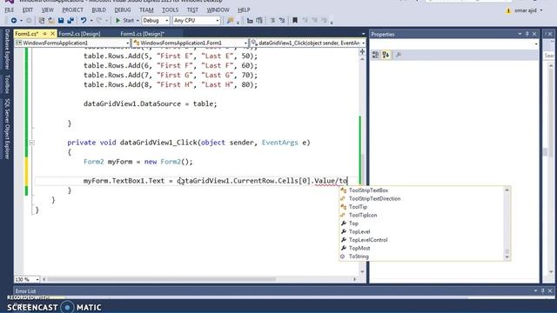Click the decrease indent toolbar icon

coord(250,21)
